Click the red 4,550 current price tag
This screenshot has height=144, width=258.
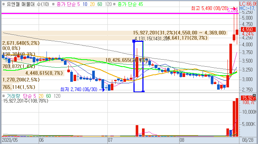point(248,30)
